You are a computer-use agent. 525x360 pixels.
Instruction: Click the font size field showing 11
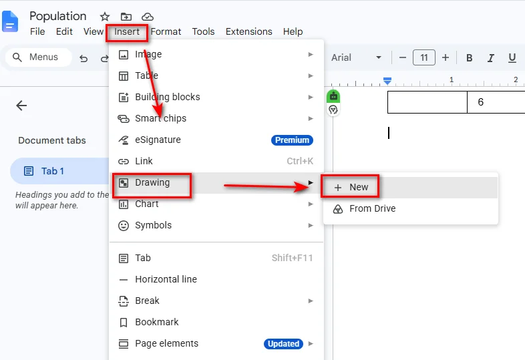424,57
